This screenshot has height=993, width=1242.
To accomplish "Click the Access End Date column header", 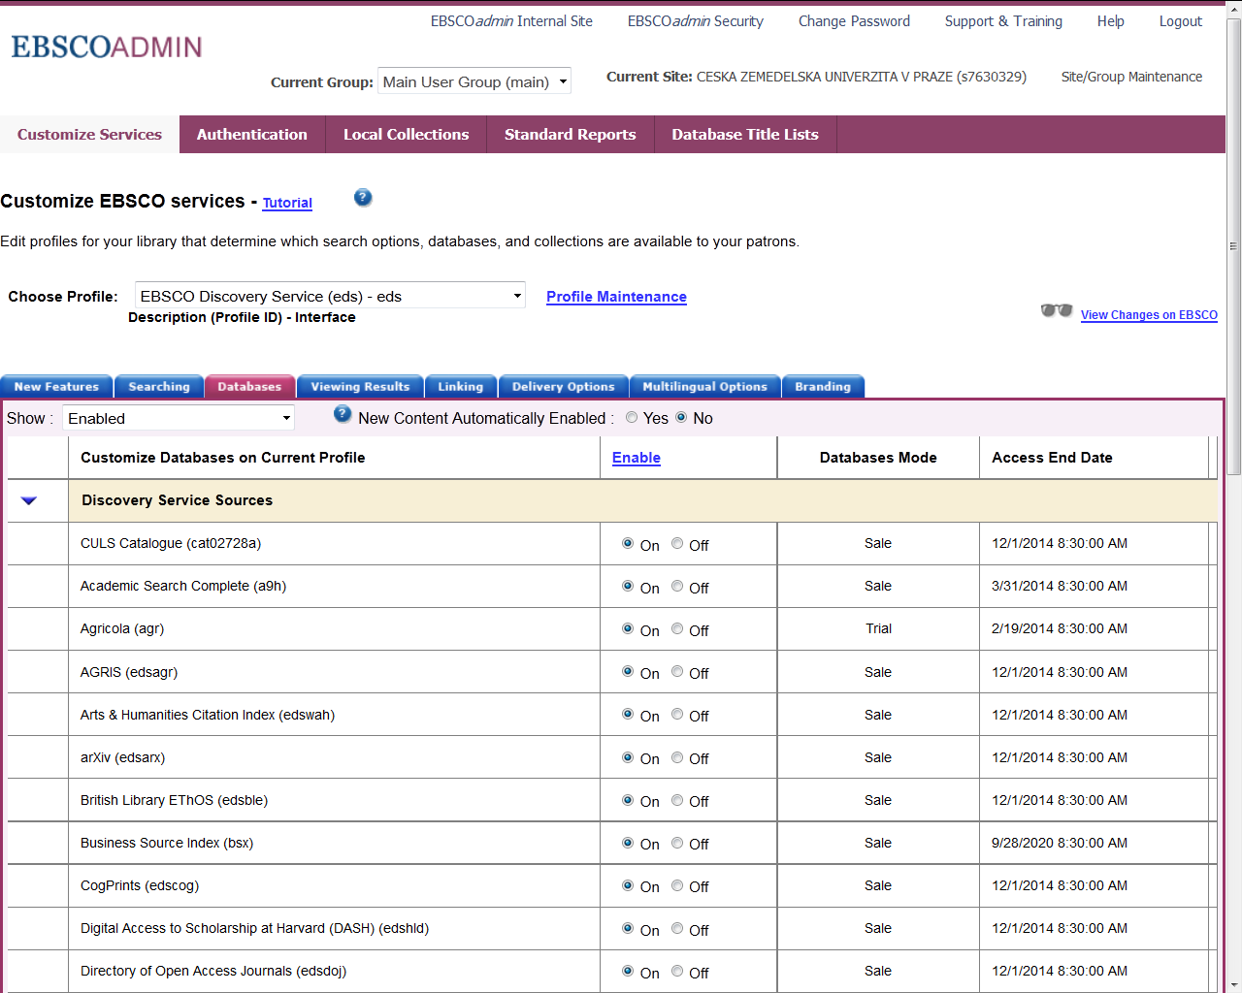I will click(1052, 458).
